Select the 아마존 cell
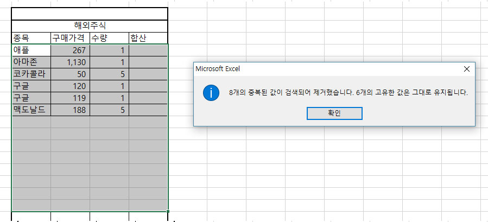This screenshot has height=222, width=488. click(x=31, y=62)
